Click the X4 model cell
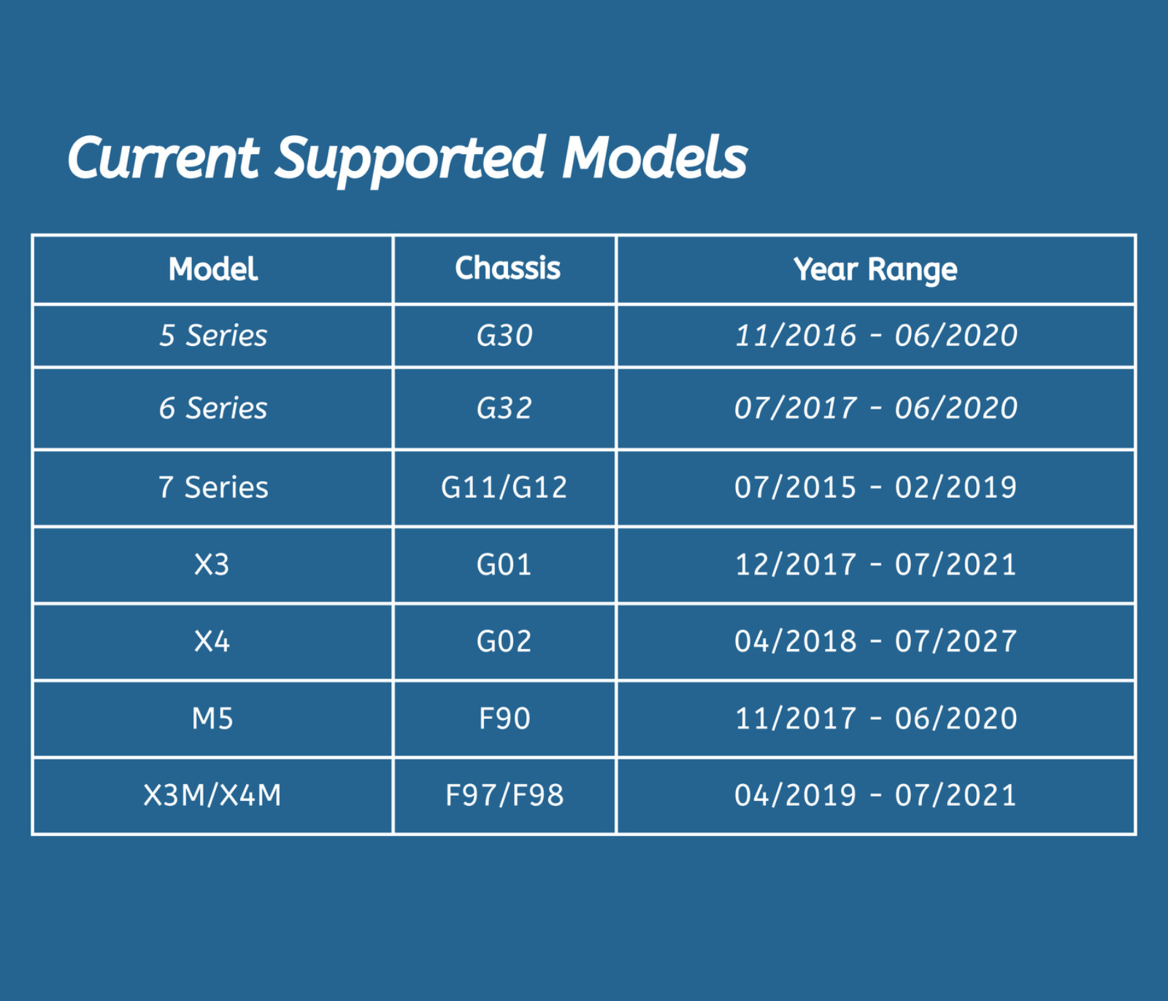1168x1001 pixels. point(212,642)
